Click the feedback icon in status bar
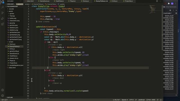 point(158,100)
